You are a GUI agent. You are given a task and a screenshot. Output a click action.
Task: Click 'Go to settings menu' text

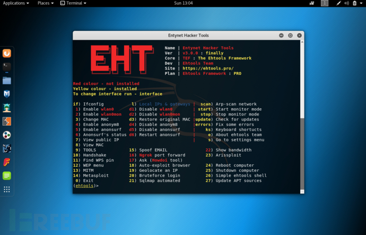pyautogui.click(x=240, y=140)
